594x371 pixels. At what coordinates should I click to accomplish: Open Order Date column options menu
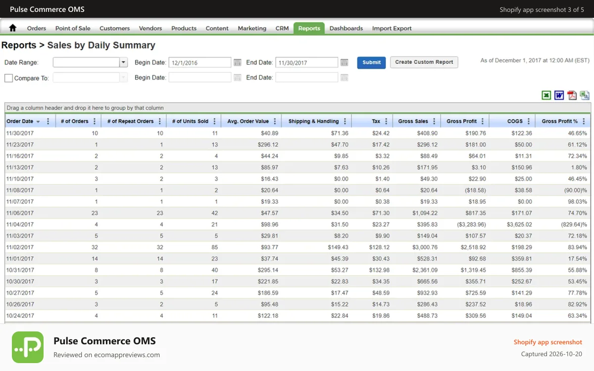pos(48,121)
